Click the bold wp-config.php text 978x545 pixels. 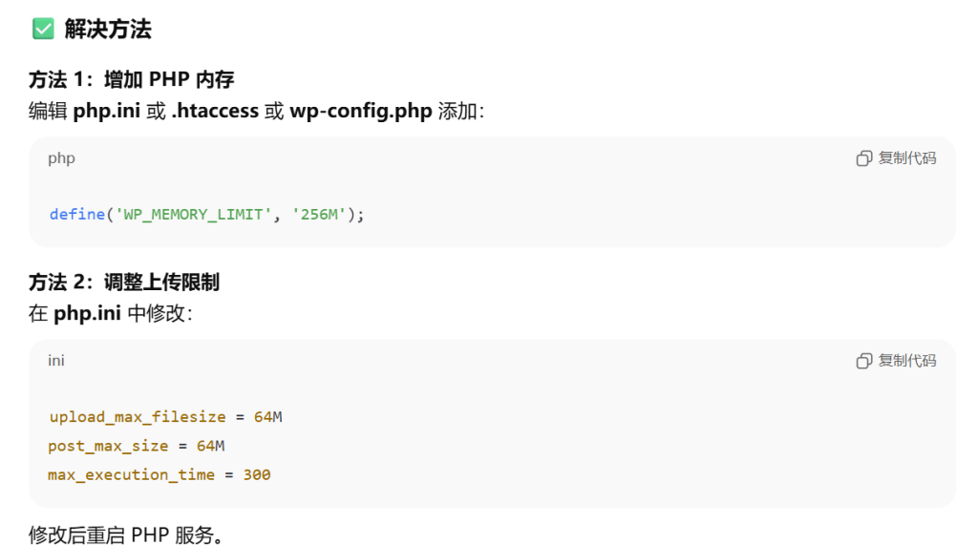[x=361, y=111]
